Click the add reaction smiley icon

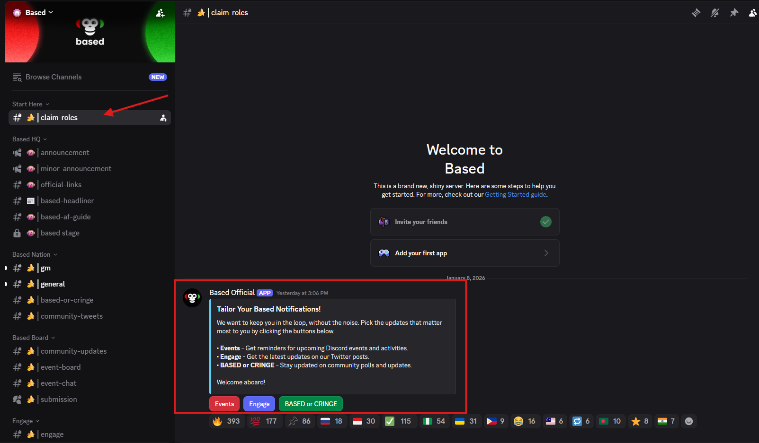[689, 421]
